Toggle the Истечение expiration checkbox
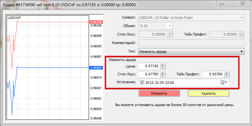The image size is (252, 126). point(142,82)
